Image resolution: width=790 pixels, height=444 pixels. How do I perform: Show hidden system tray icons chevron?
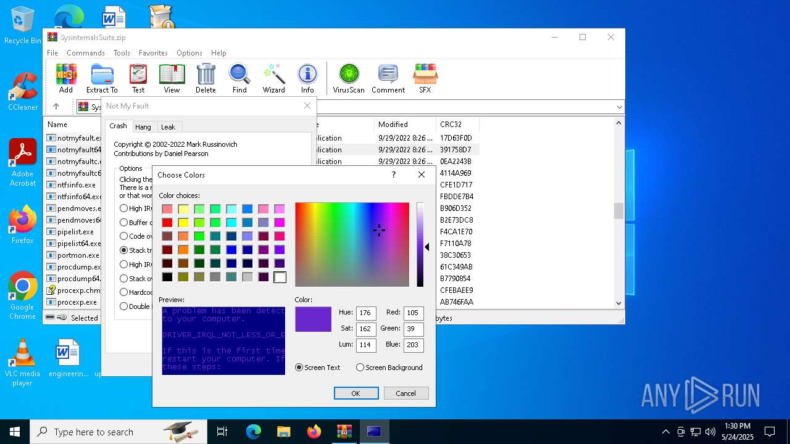tap(665, 432)
